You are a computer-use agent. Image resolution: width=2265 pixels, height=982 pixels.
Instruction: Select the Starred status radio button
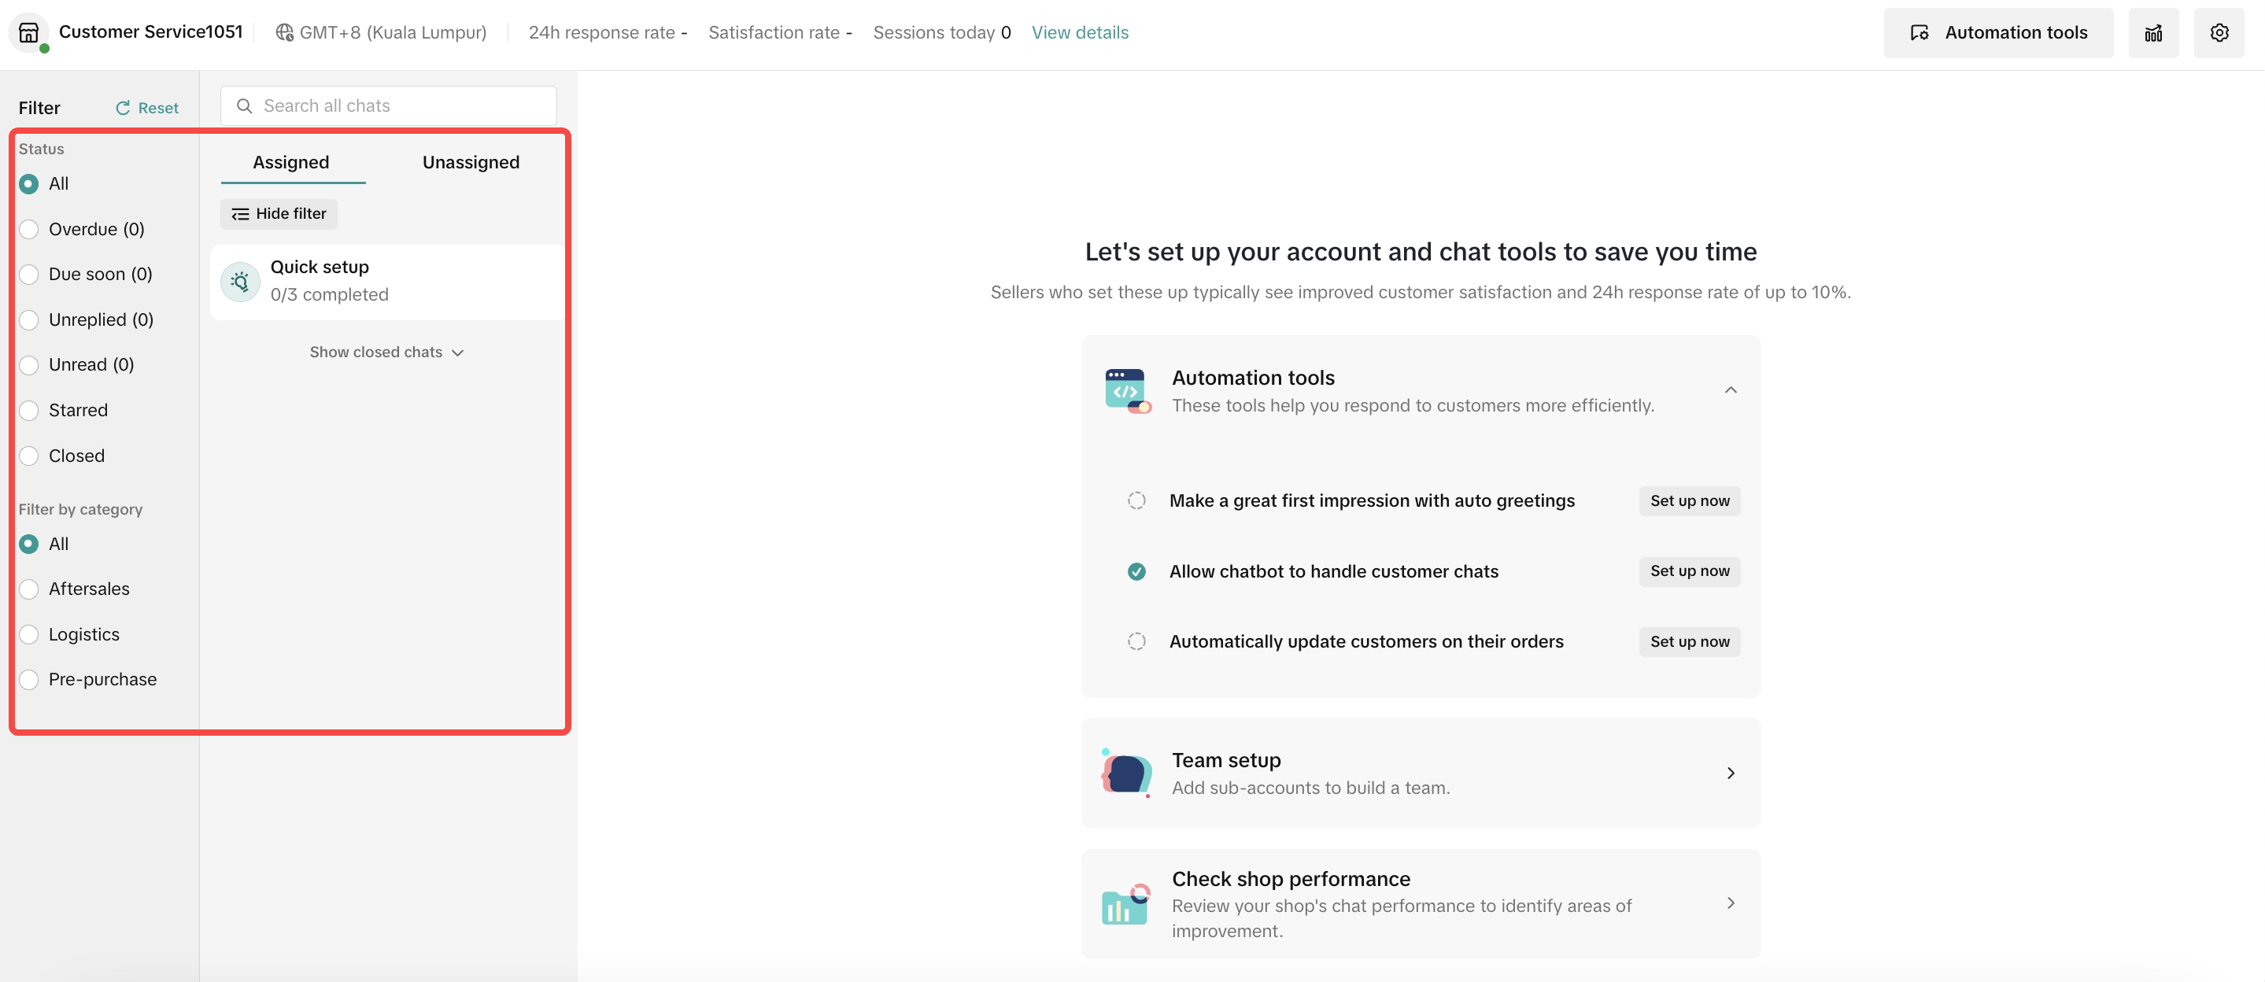29,411
